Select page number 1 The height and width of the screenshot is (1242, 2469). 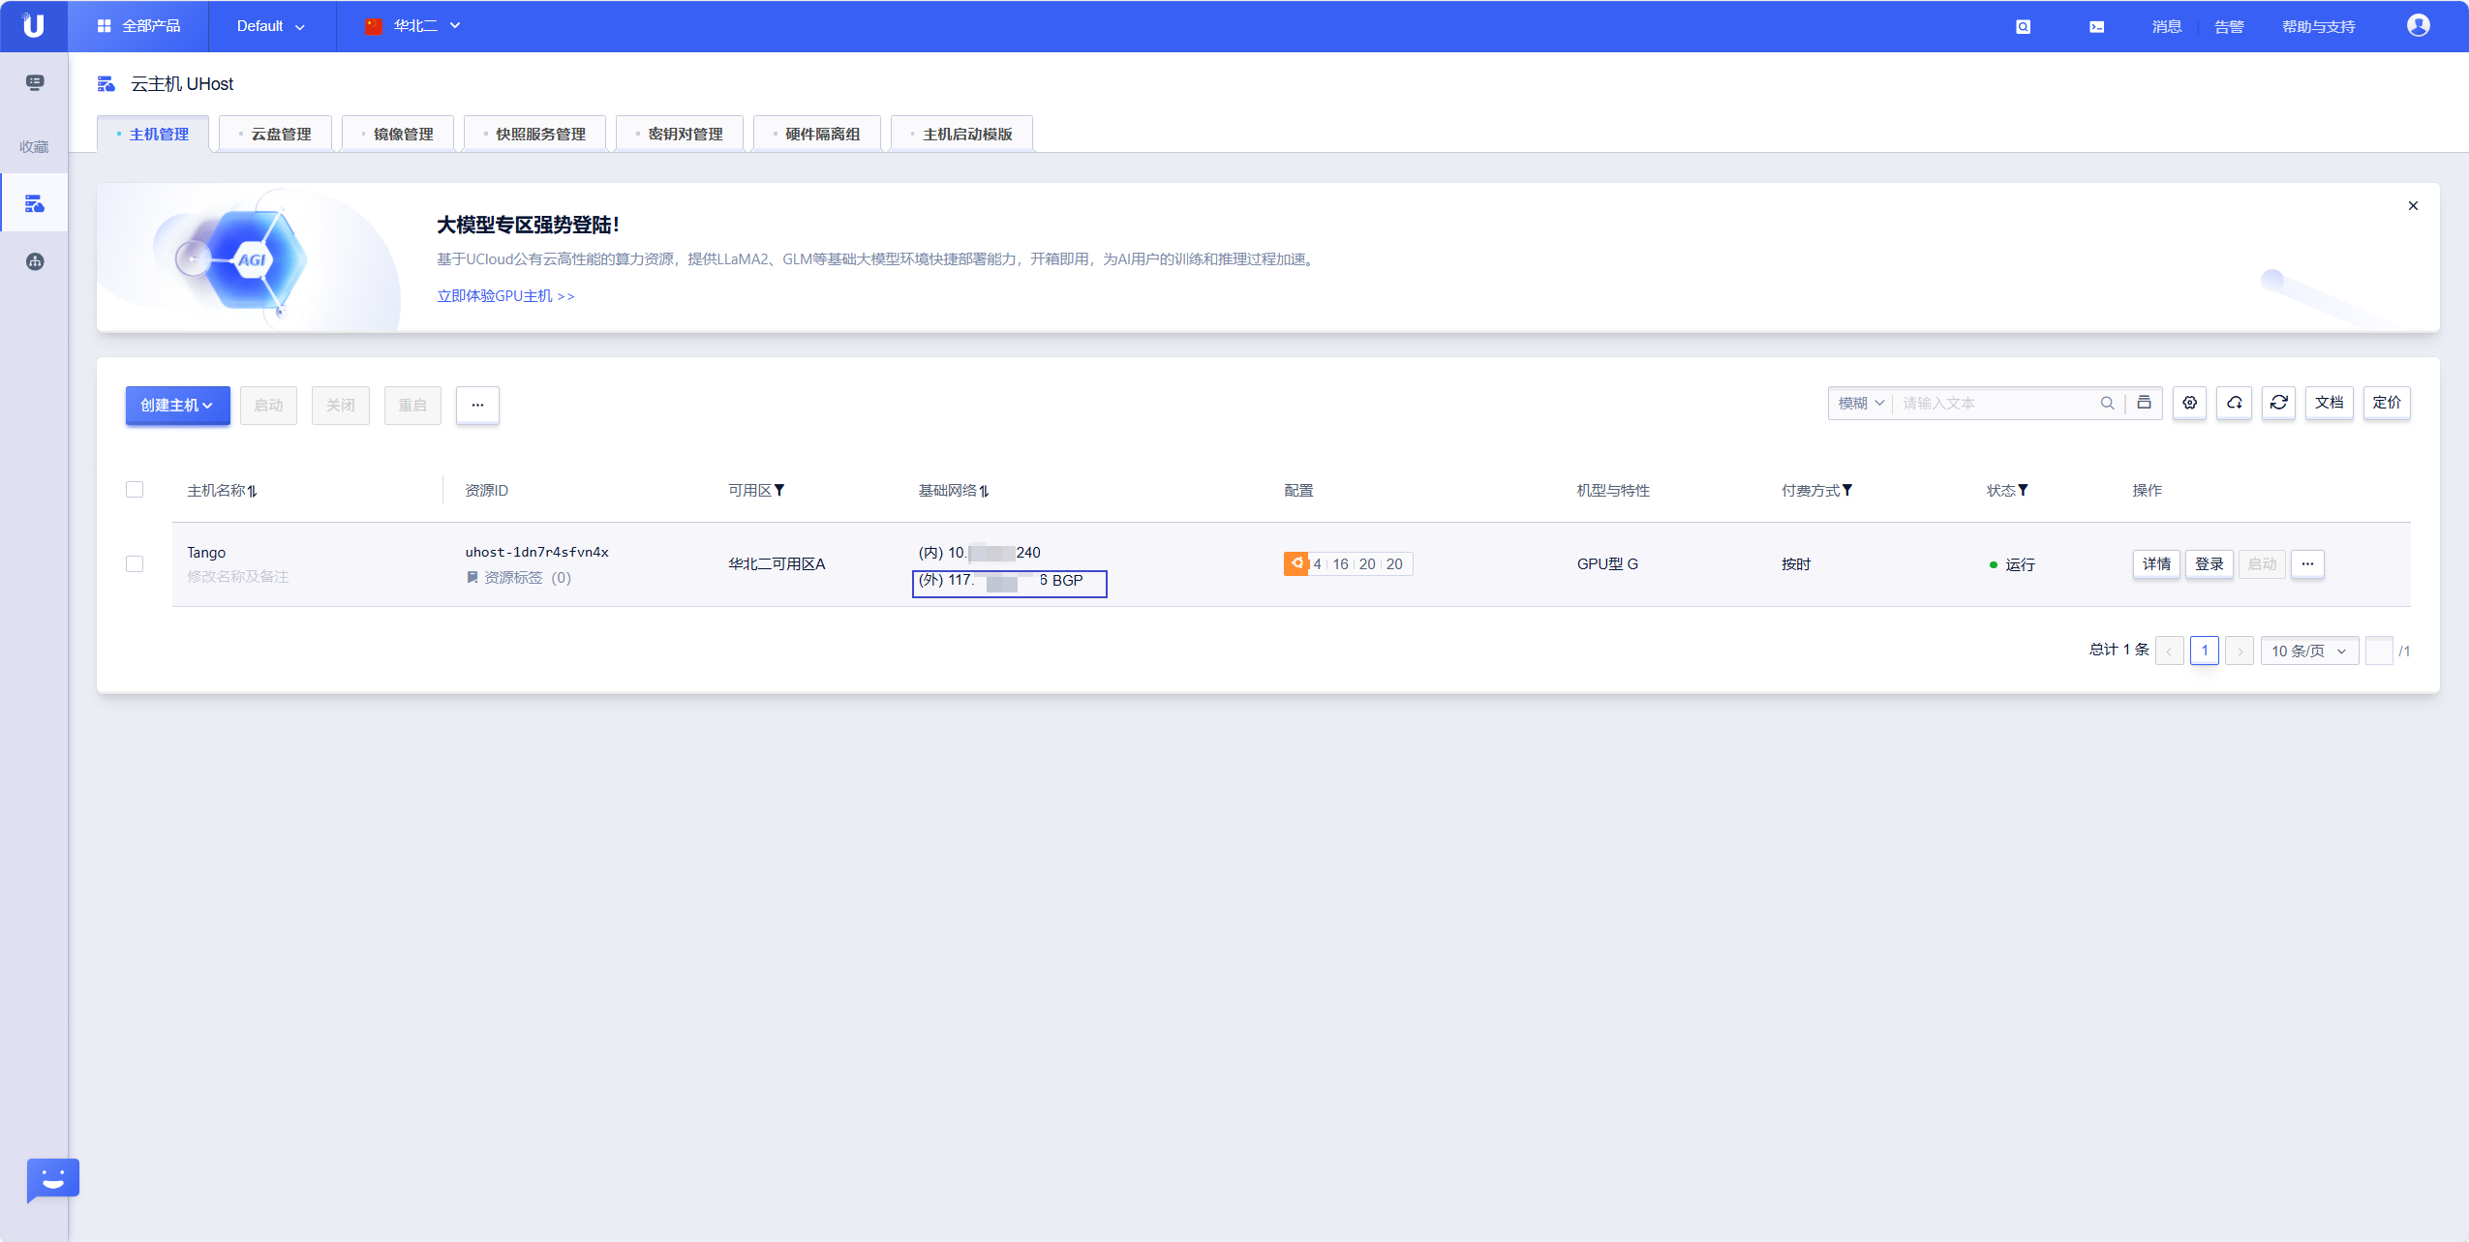tap(2204, 651)
